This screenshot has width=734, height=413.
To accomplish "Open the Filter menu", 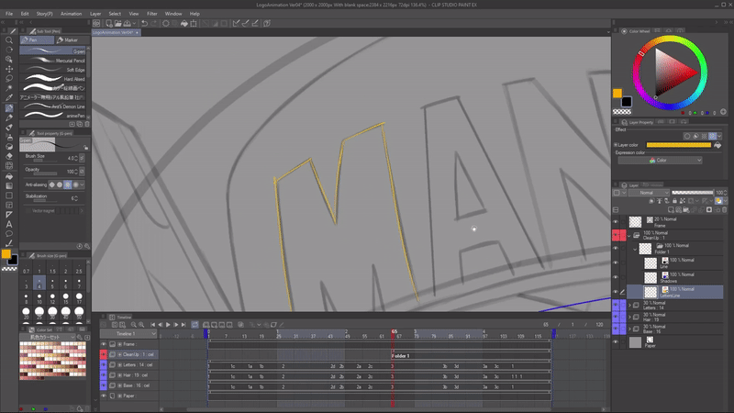I will tap(152, 14).
